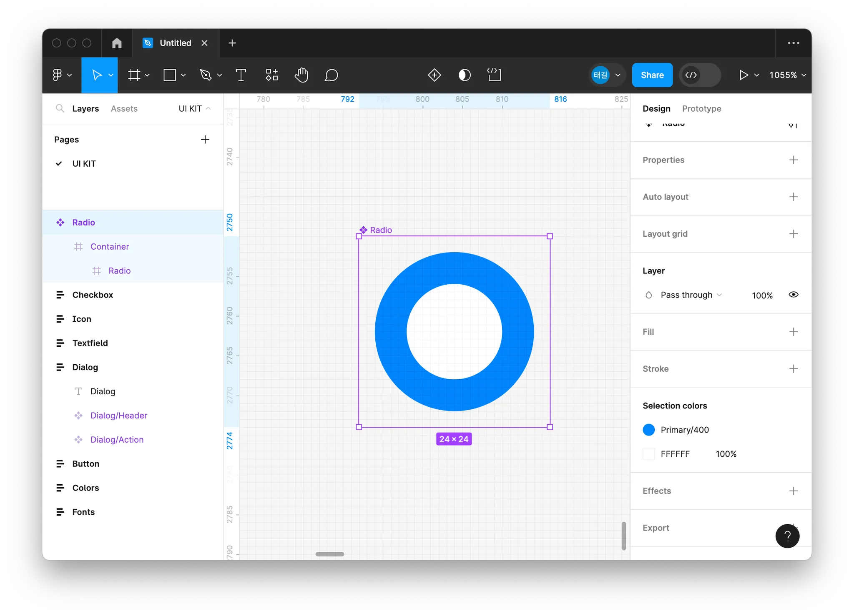Select the Container layer
This screenshot has width=854, height=616.
[133, 246]
